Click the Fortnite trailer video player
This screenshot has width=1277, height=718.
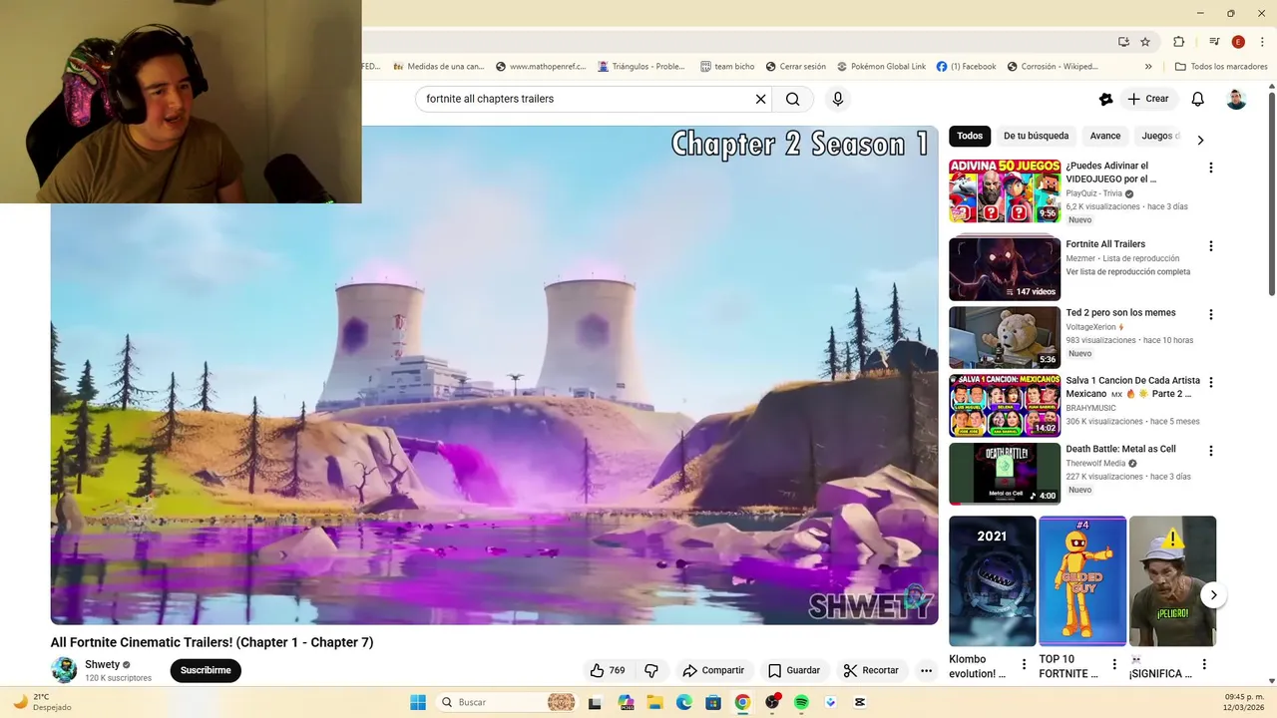[494, 375]
